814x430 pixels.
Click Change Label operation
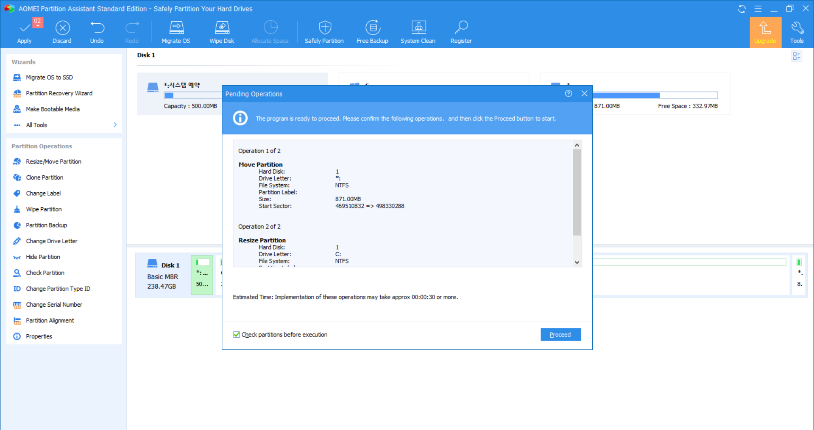[x=43, y=194]
